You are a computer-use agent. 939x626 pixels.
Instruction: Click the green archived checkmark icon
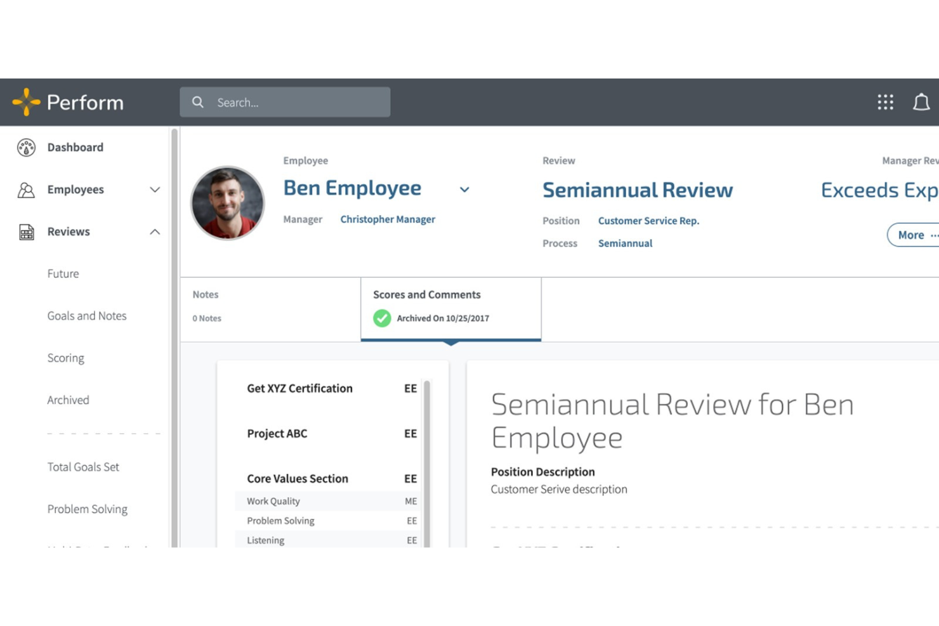click(382, 318)
